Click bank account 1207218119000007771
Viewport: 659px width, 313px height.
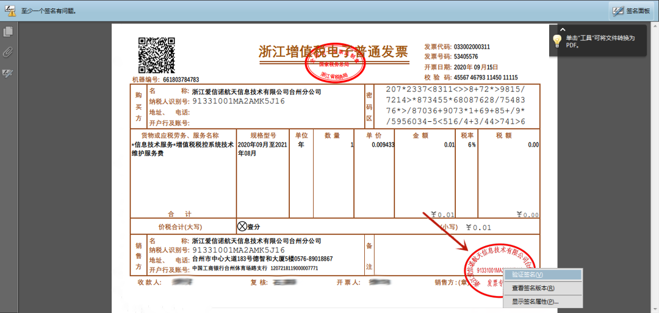pyautogui.click(x=294, y=268)
